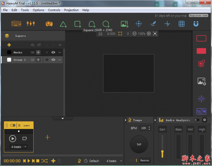Toggle the sequence 0 on/off switch
212x166 pixels.
coord(13,125)
